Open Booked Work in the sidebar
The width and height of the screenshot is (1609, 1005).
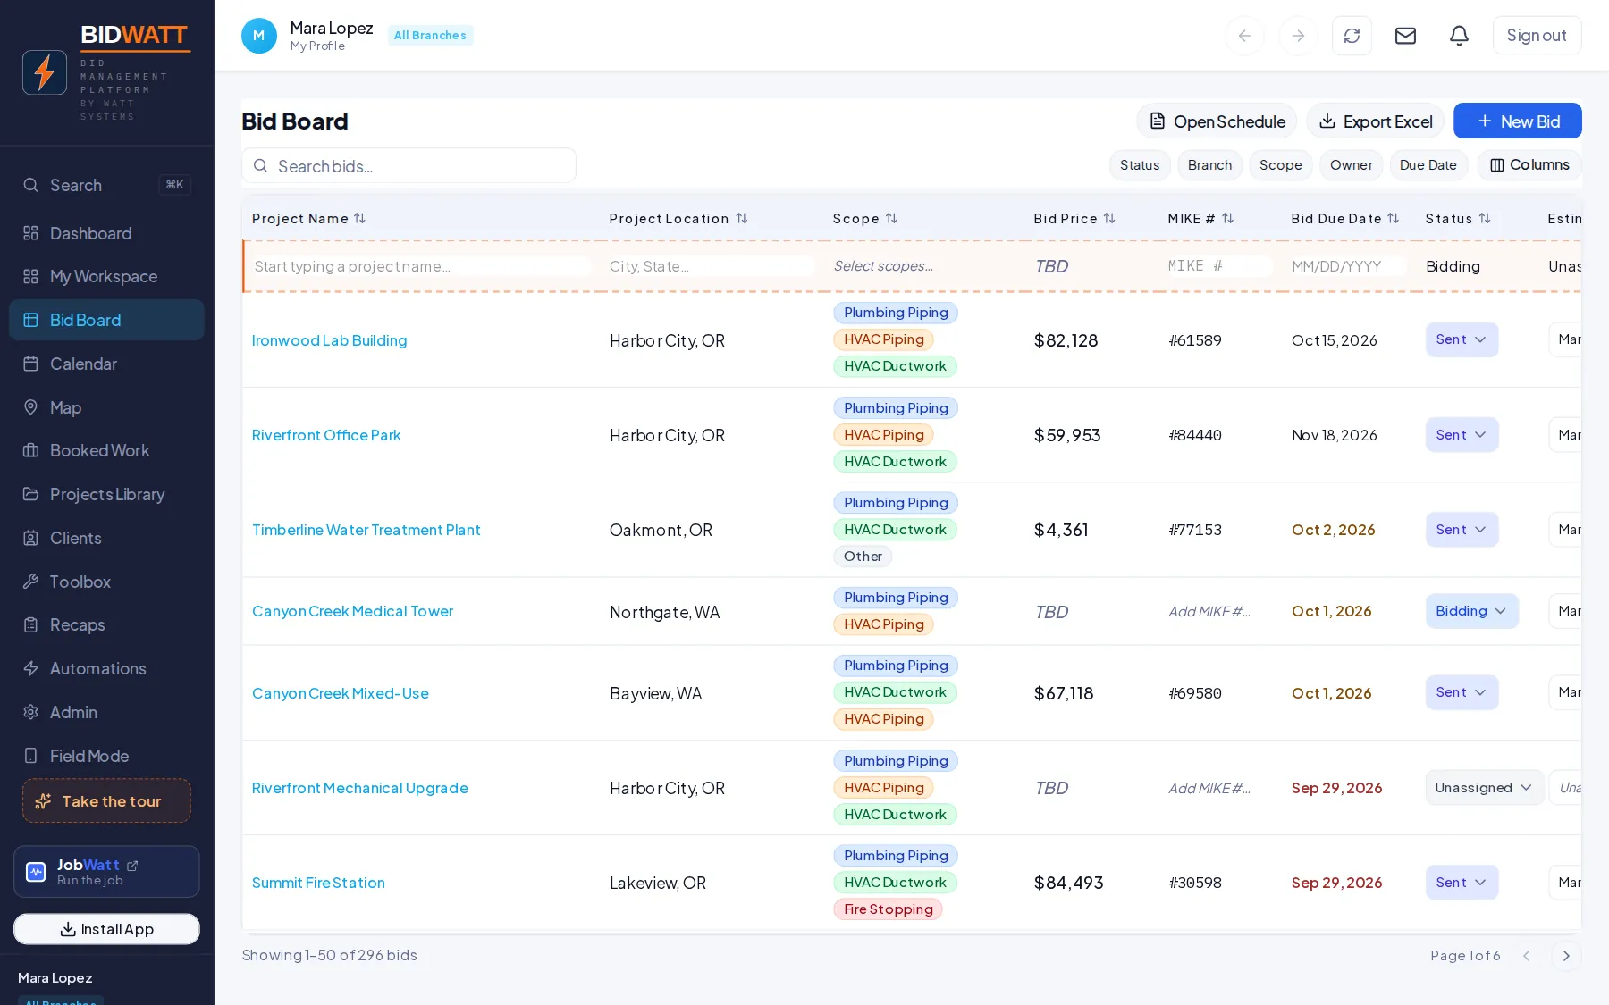[x=106, y=451]
